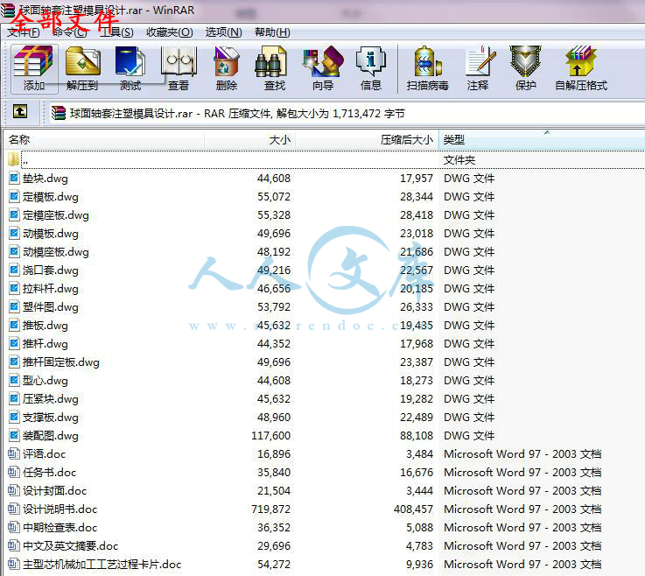Open the Commands (命令) menu
The width and height of the screenshot is (645, 576).
pyautogui.click(x=69, y=32)
